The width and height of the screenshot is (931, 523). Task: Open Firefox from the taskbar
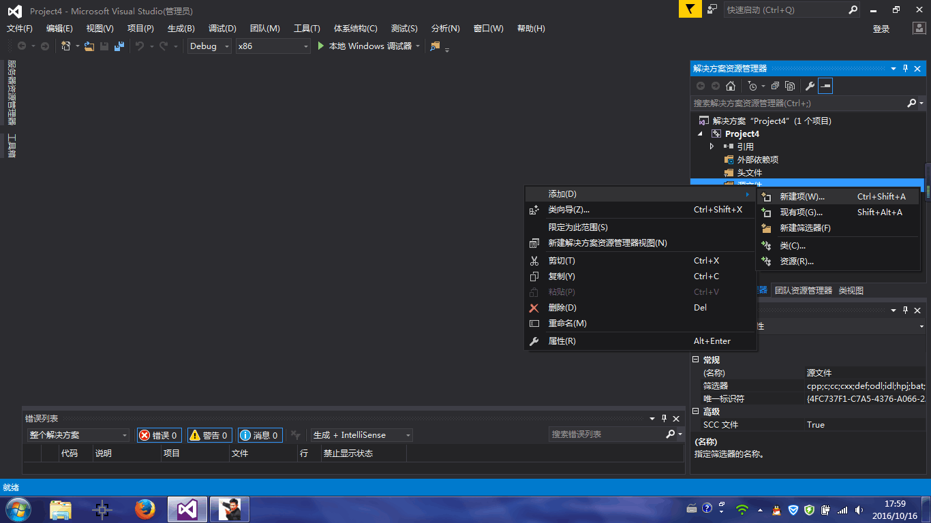tap(144, 509)
